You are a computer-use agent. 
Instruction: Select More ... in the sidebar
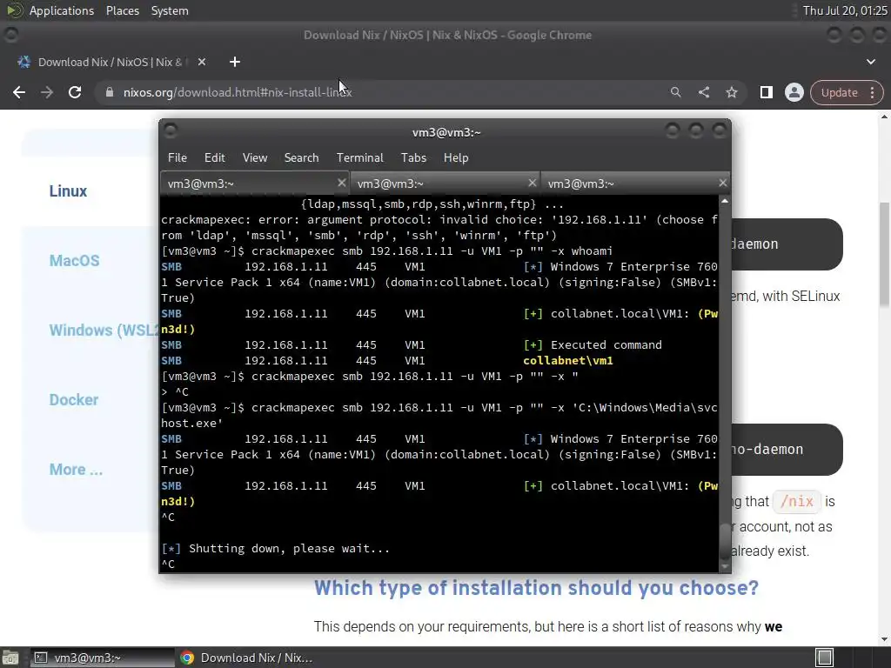tap(76, 469)
